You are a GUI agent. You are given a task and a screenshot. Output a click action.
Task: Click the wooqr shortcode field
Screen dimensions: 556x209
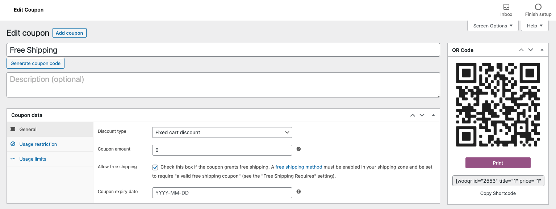click(498, 181)
